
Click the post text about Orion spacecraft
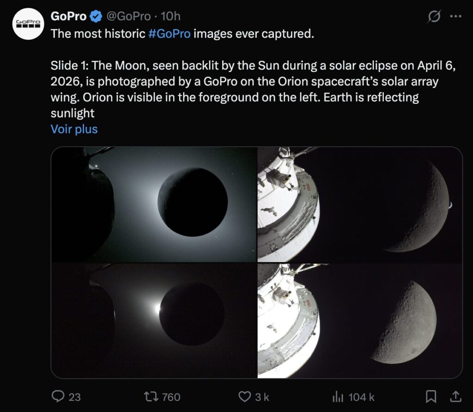(x=249, y=90)
